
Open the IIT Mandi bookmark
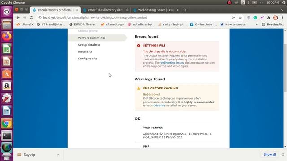[x=51, y=25]
